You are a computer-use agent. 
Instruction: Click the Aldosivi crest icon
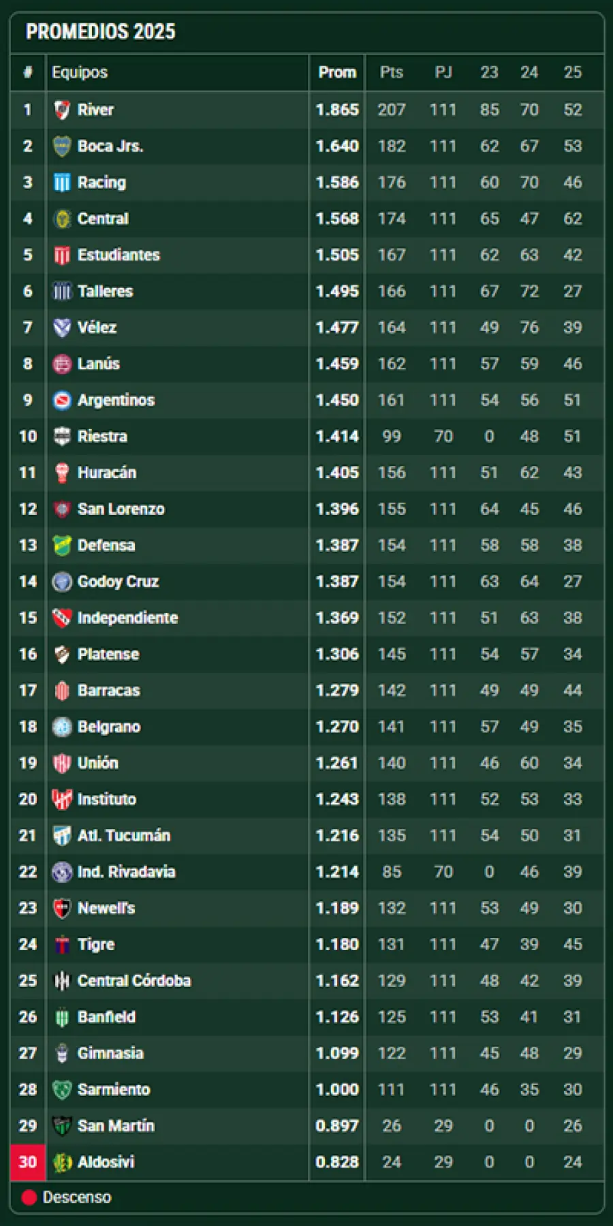click(x=62, y=1162)
